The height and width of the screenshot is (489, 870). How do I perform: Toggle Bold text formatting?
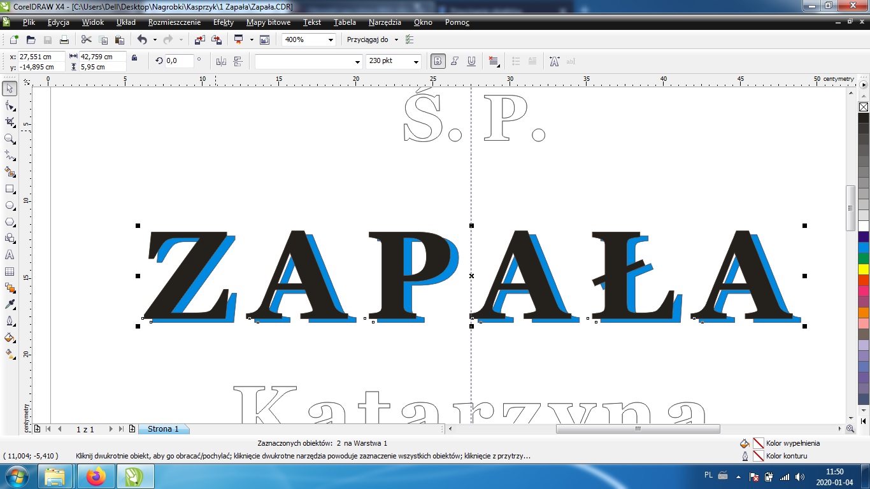point(438,61)
